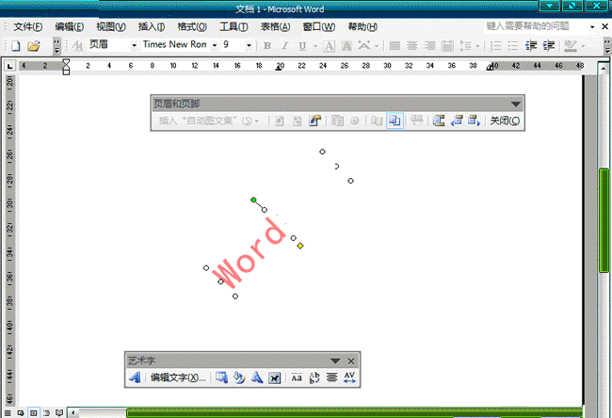This screenshot has height=418, width=612.
Task: Expand line spacing dropdown arrow
Action: (x=477, y=46)
